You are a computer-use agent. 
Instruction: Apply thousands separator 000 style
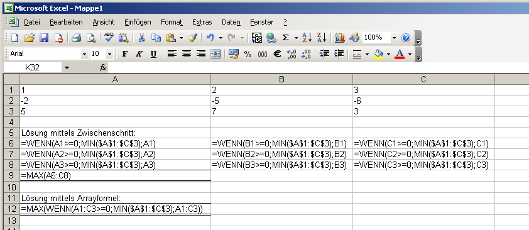tap(263, 54)
